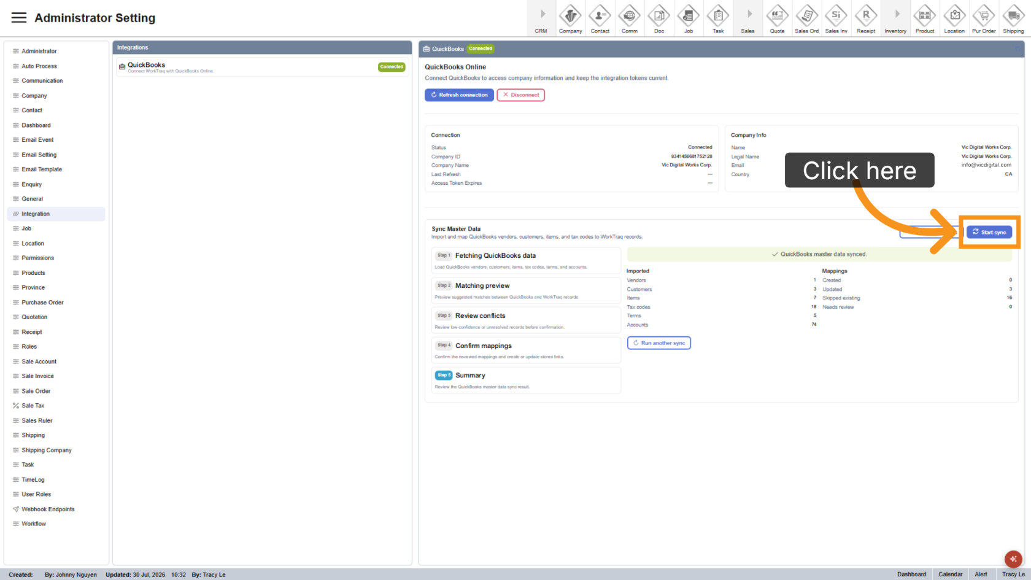Open Alert in the bottom status bar
The image size is (1031, 580).
[981, 574]
